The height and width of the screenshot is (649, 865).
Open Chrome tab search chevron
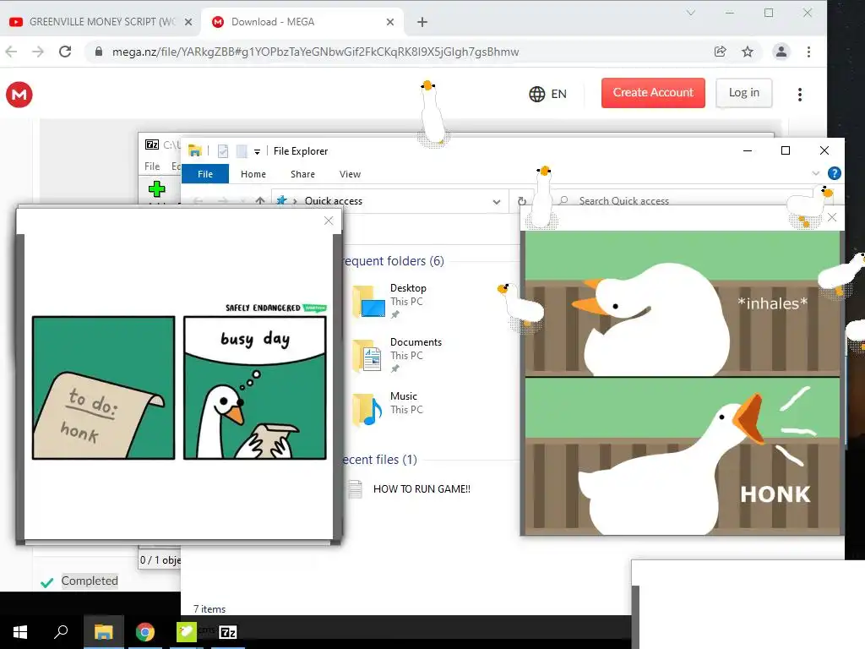[691, 13]
